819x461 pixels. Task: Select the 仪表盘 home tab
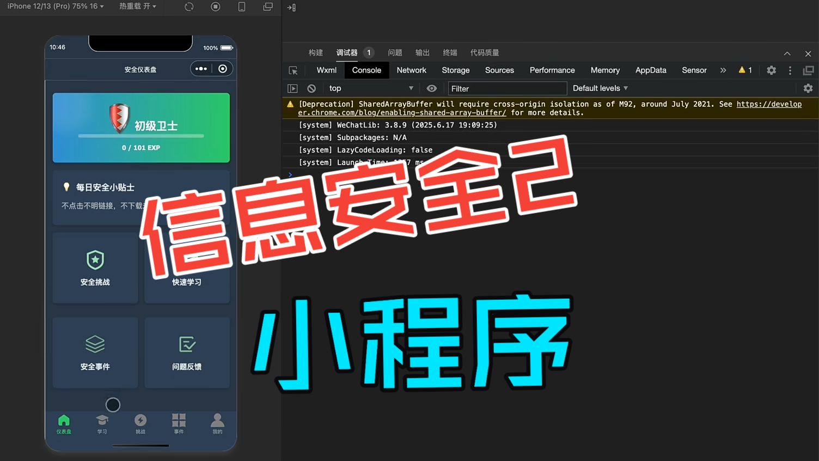pyautogui.click(x=64, y=424)
